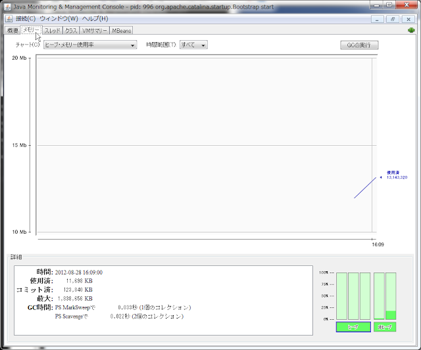Go to the VMサマリー tab
The height and width of the screenshot is (350, 421).
click(x=95, y=31)
